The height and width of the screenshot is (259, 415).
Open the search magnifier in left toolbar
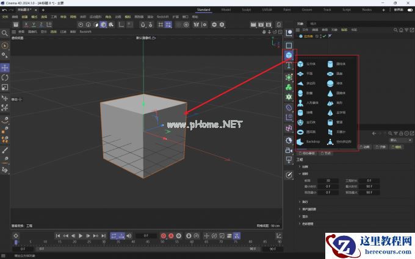point(5,33)
